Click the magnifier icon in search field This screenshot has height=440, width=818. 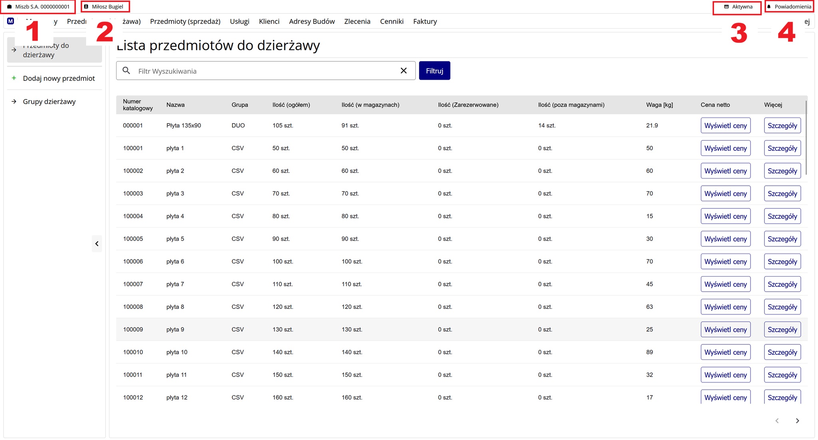[x=126, y=71]
